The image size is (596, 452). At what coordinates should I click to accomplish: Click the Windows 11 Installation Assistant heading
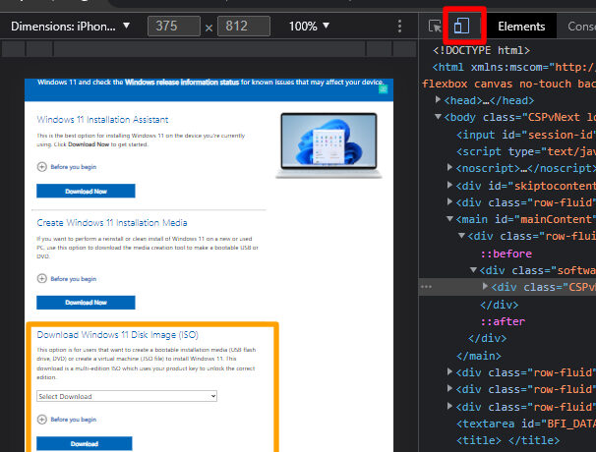(x=102, y=120)
